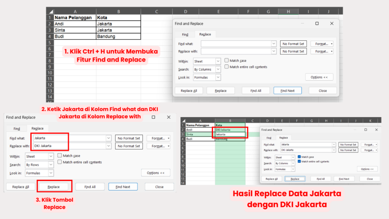Click the highlighted Replace button
389x219 pixels.
tap(54, 186)
